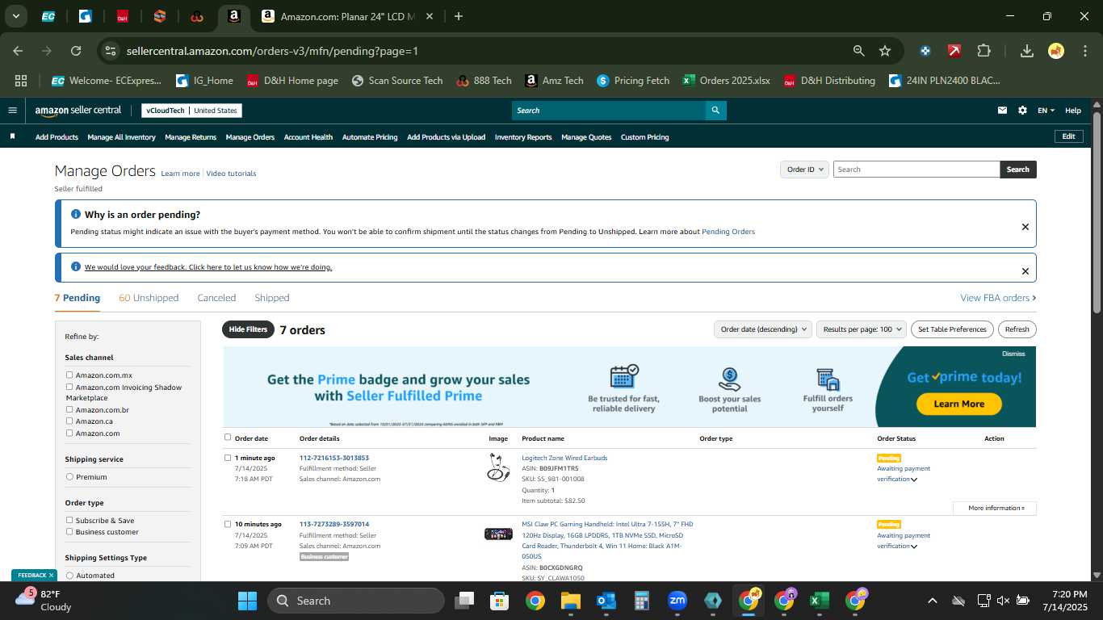Open the Zoom app in taskbar
1103x620 pixels.
pos(677,601)
